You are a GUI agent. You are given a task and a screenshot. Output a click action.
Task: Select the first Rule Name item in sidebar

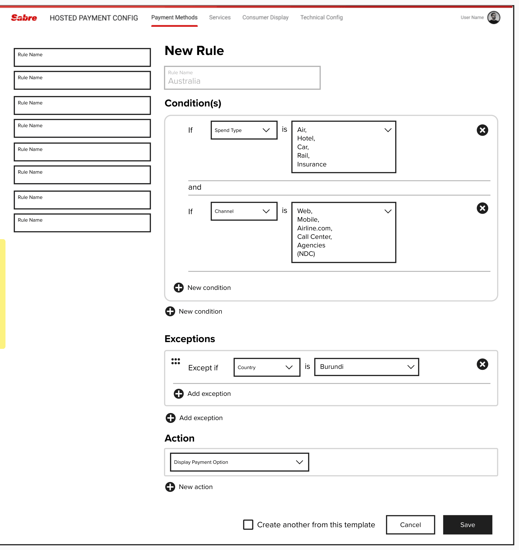[82, 57]
